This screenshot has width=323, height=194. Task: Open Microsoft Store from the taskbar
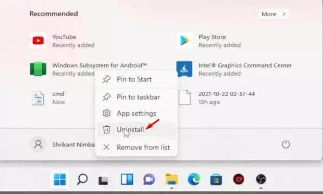pos(216,179)
